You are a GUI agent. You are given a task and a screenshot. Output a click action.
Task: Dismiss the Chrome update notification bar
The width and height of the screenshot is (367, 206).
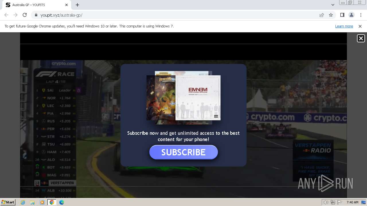tap(360, 26)
